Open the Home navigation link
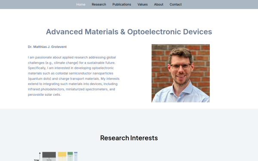Viewport: 258px width, 161px height. click(81, 4)
